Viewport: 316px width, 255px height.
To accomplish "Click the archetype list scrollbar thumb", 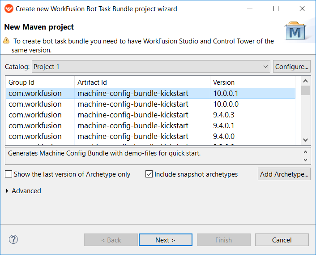I will (x=306, y=90).
